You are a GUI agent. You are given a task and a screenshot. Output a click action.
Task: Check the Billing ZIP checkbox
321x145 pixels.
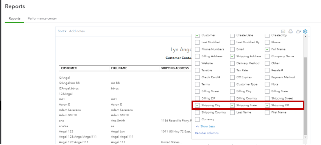(x=197, y=98)
